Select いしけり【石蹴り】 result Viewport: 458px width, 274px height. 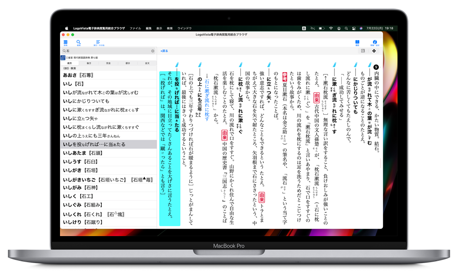pyautogui.click(x=109, y=222)
